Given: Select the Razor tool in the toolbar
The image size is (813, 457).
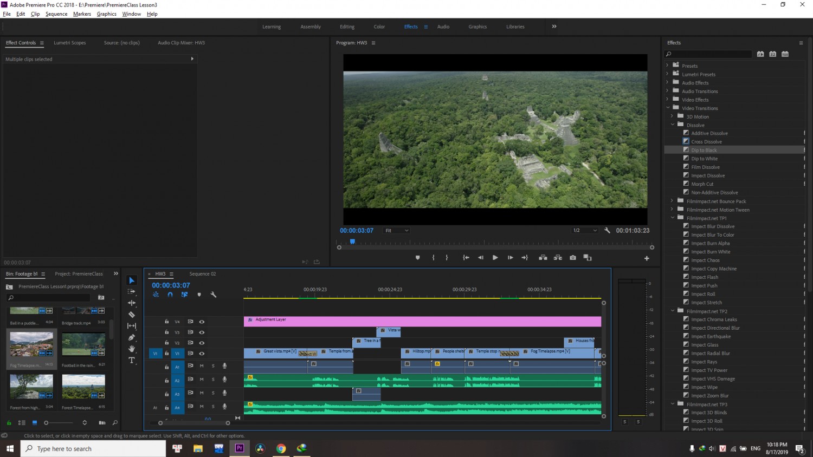Looking at the screenshot, I should tap(132, 315).
